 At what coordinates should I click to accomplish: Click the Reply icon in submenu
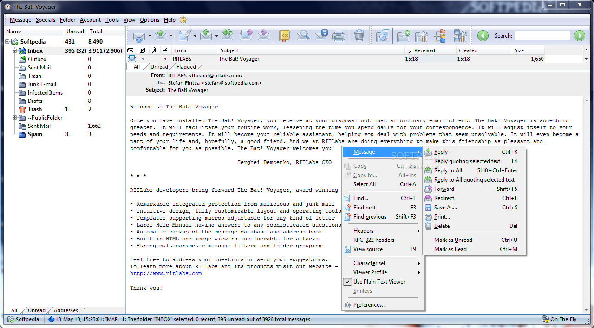428,152
